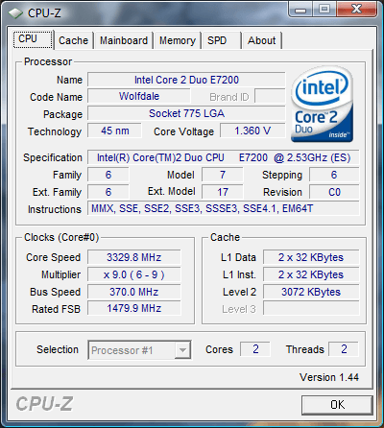Click the Ext. Model value 17
Screen dimensions: 384x428
tap(223, 192)
